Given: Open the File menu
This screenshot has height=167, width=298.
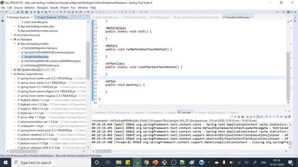Looking at the screenshot, I should click(x=3, y=7).
